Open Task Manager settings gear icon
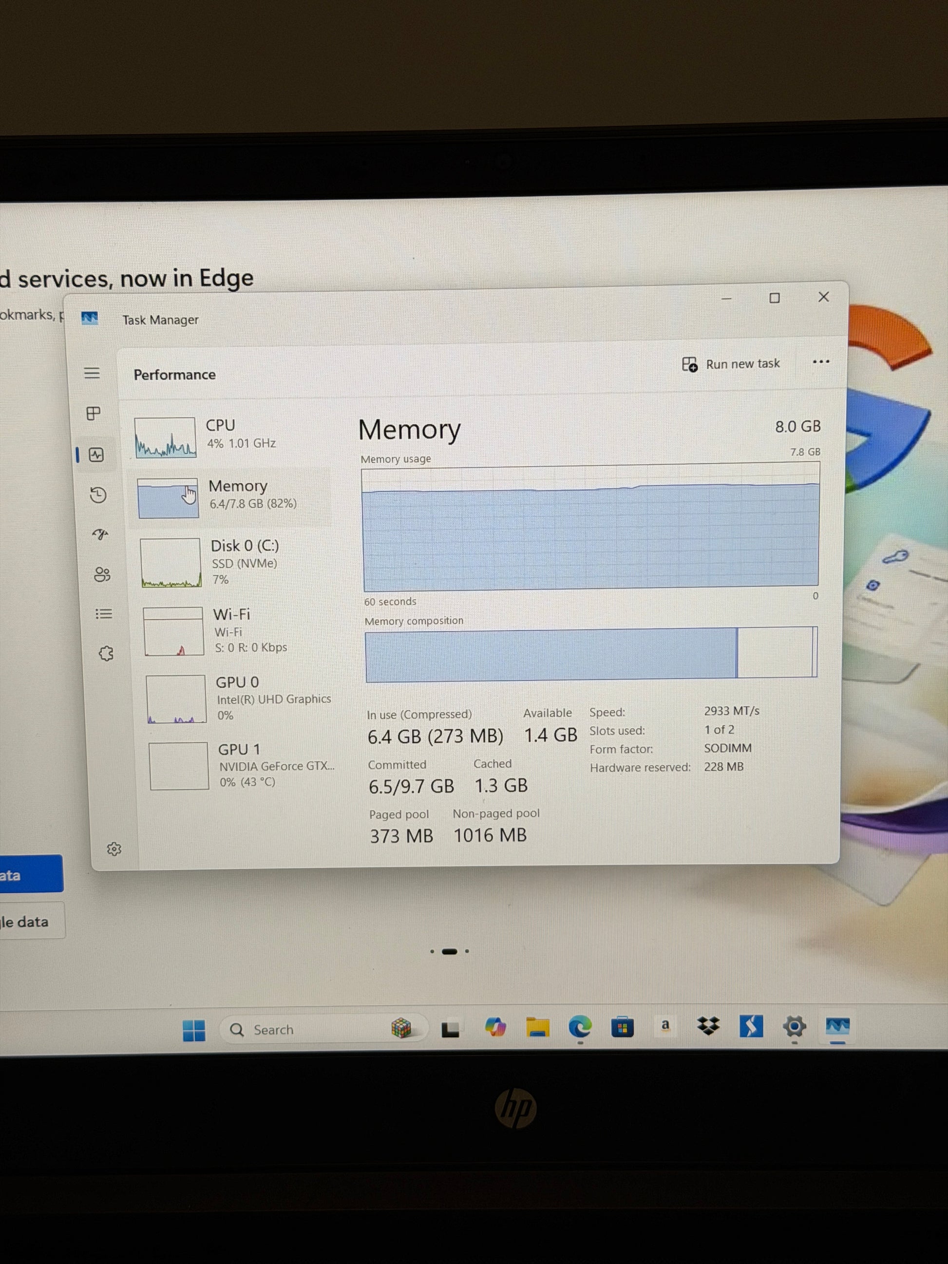 tap(114, 849)
